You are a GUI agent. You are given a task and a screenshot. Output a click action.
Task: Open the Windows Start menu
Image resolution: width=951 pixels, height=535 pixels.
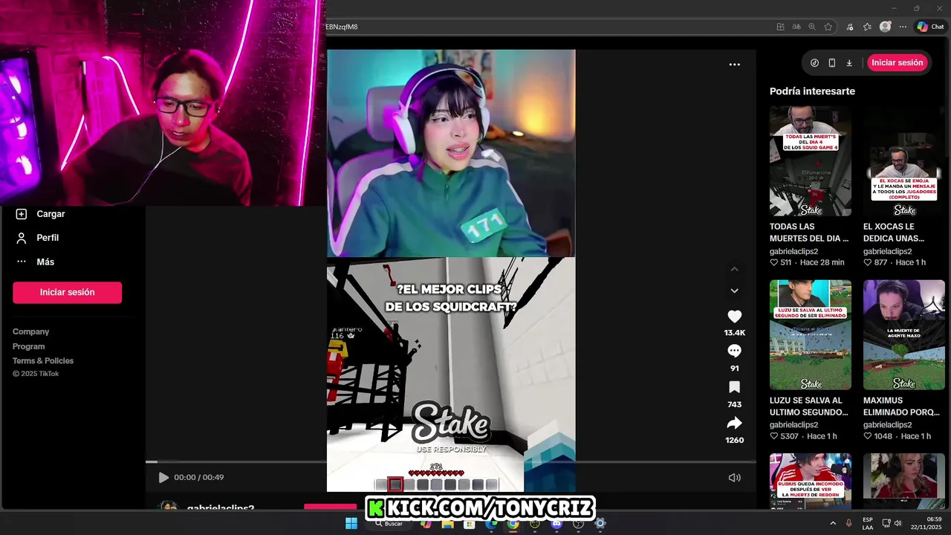351,523
